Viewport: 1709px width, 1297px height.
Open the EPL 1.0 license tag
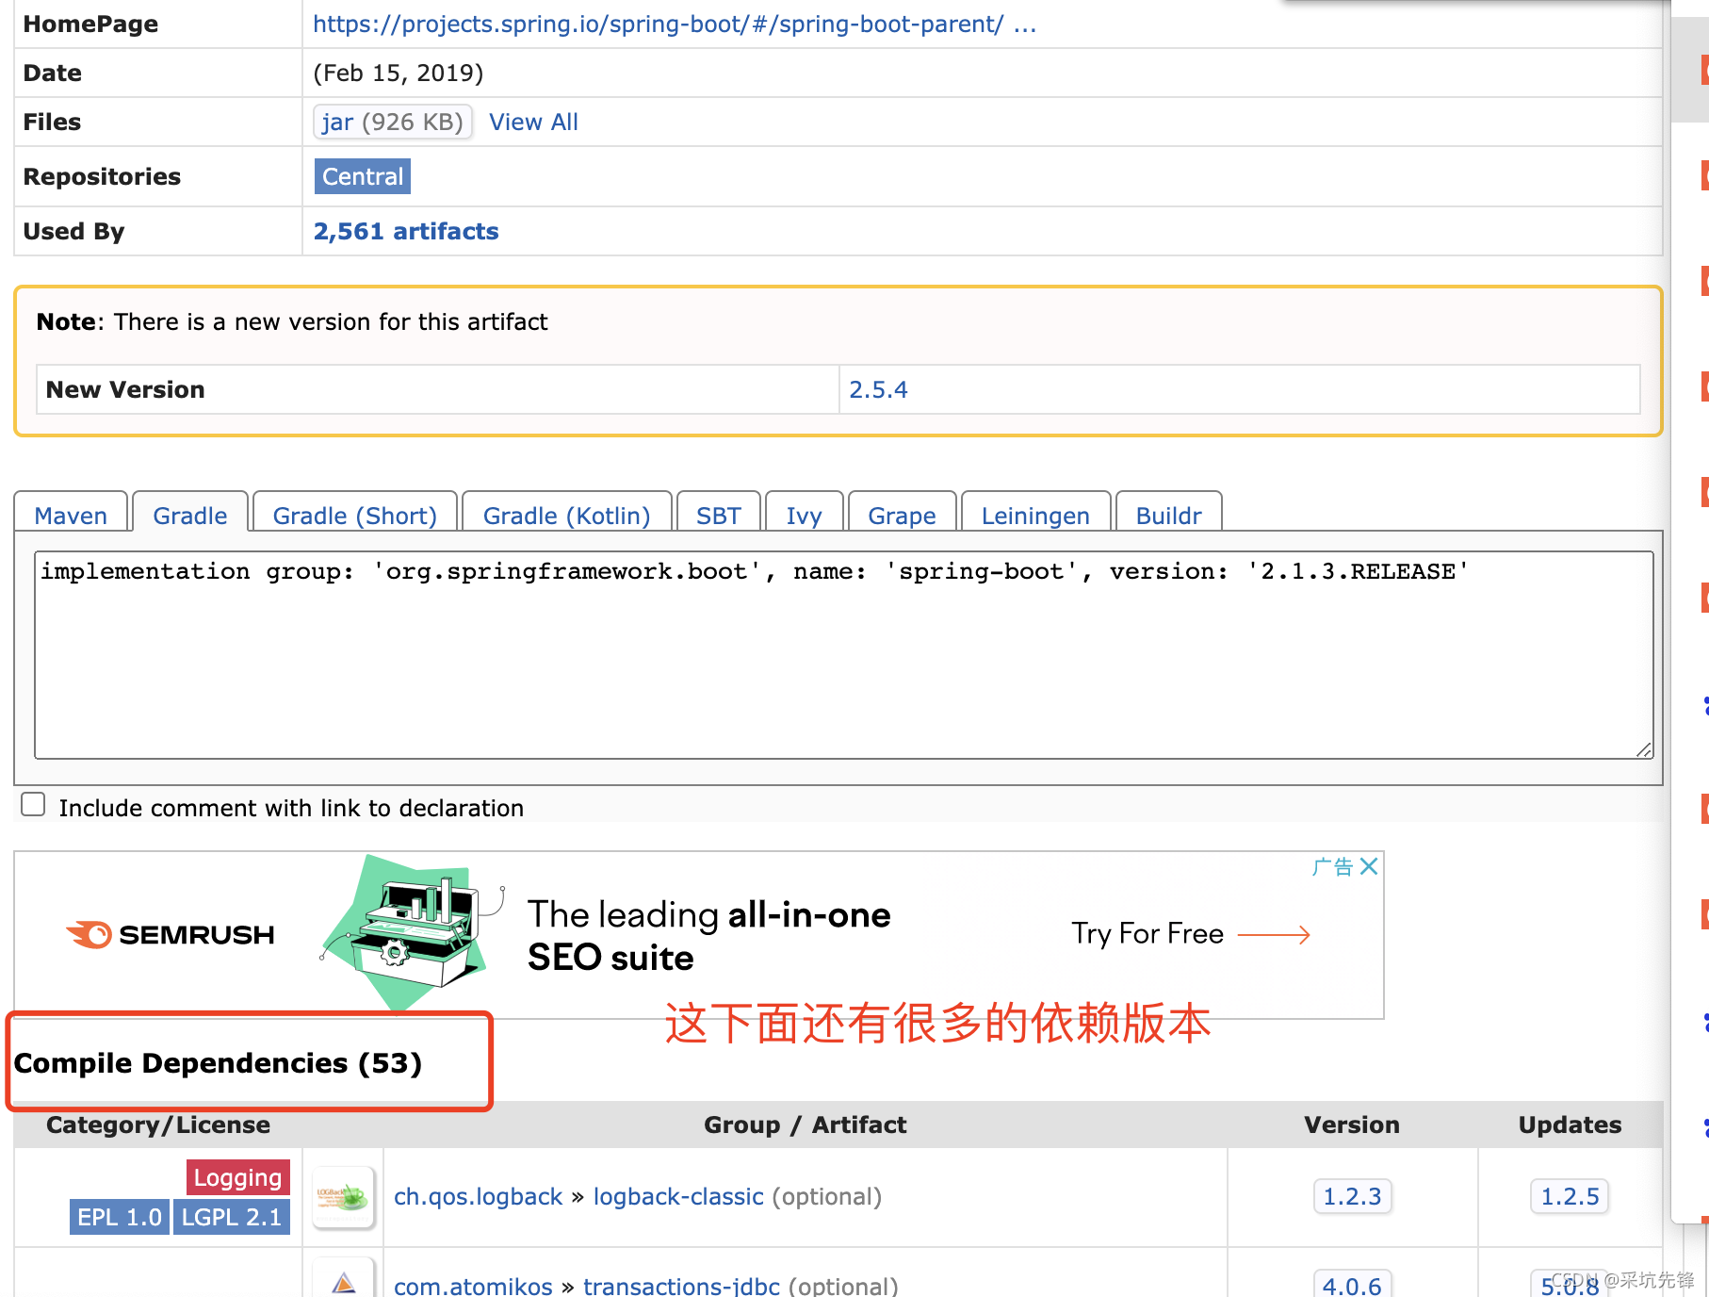point(120,1217)
